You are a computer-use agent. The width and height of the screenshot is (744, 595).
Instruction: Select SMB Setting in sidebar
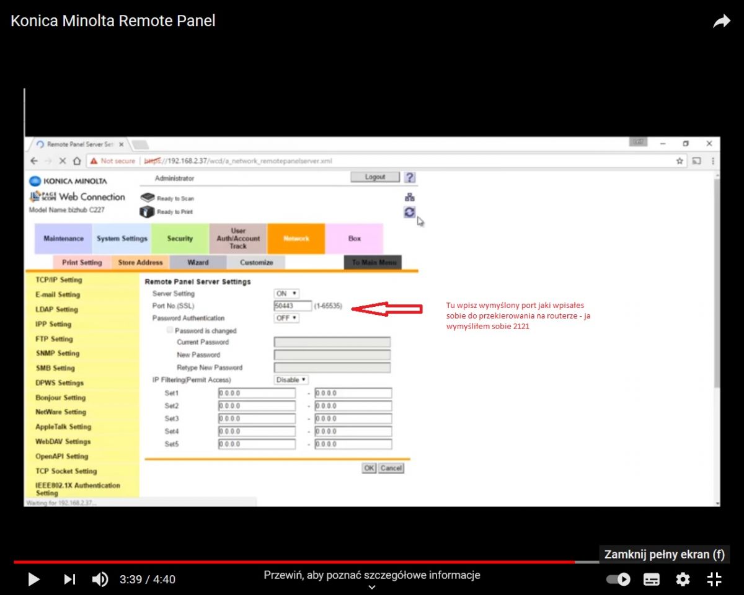(x=55, y=368)
